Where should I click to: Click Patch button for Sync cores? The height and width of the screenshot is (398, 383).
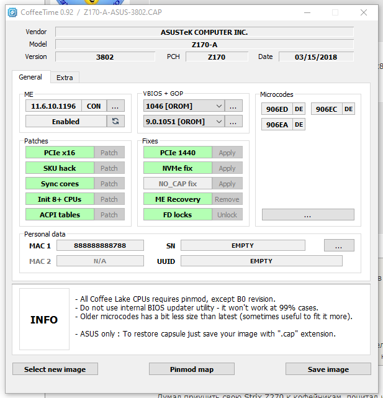coord(109,184)
